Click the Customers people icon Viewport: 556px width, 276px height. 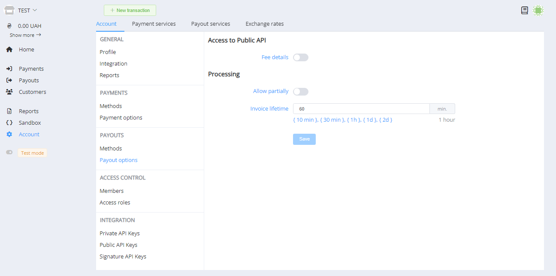[9, 92]
